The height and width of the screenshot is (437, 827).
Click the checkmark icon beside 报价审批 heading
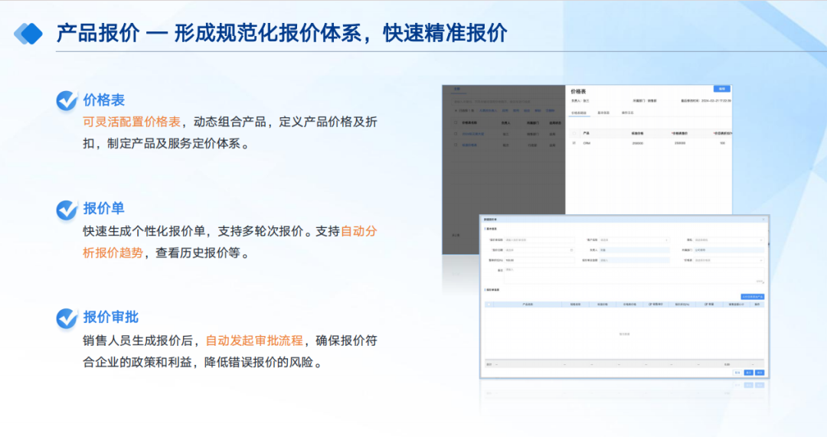point(67,318)
